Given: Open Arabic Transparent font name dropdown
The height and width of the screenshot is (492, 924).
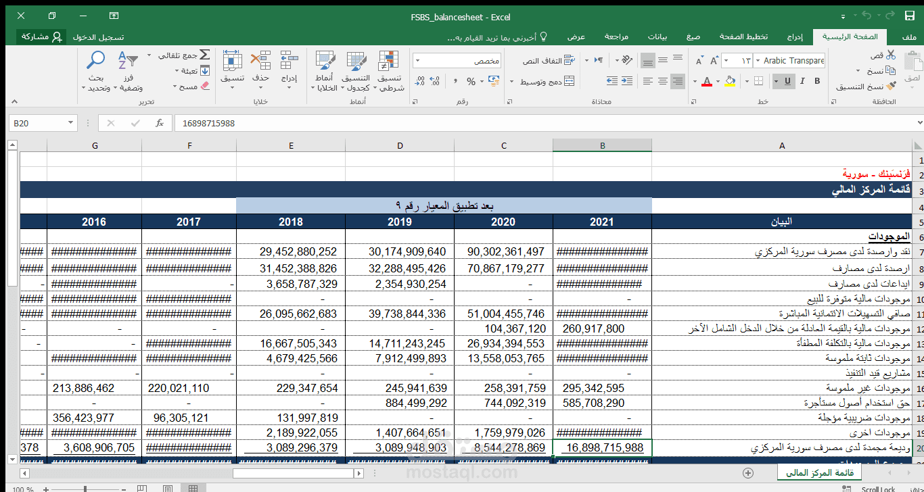Looking at the screenshot, I should click(758, 61).
